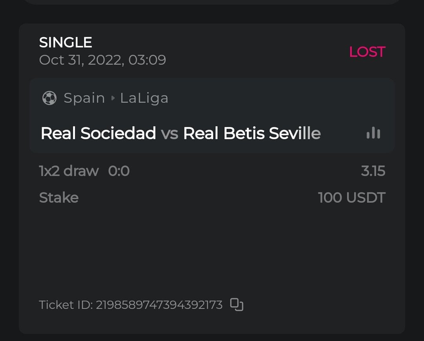Click the Oct 31, 2022 bet date

(x=102, y=60)
